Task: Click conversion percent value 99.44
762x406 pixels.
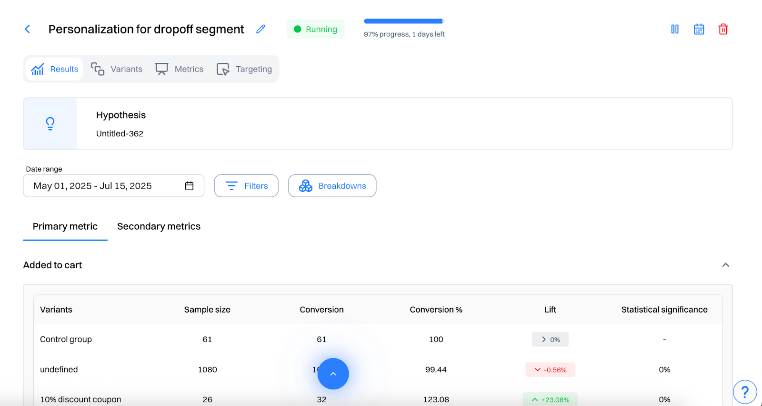Action: tap(436, 370)
